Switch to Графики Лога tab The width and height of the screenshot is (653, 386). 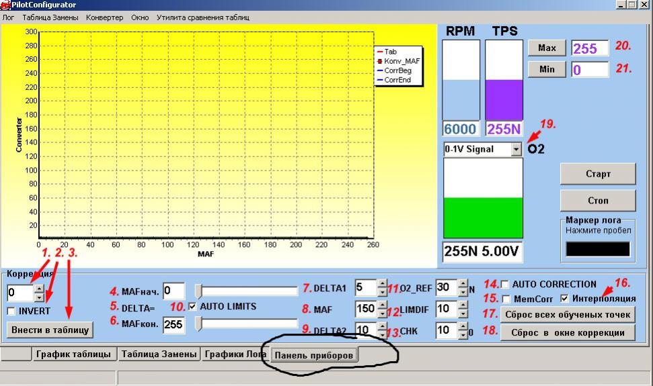[x=235, y=354]
